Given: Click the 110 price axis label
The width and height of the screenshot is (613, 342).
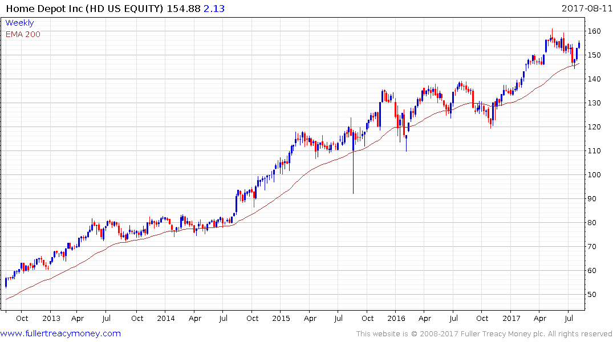Looking at the screenshot, I should click(594, 151).
